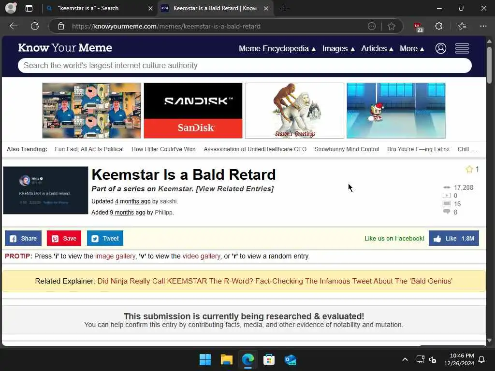The width and height of the screenshot is (495, 371).
Task: Close the Keemstar Know Your Meme tab
Action: click(266, 9)
